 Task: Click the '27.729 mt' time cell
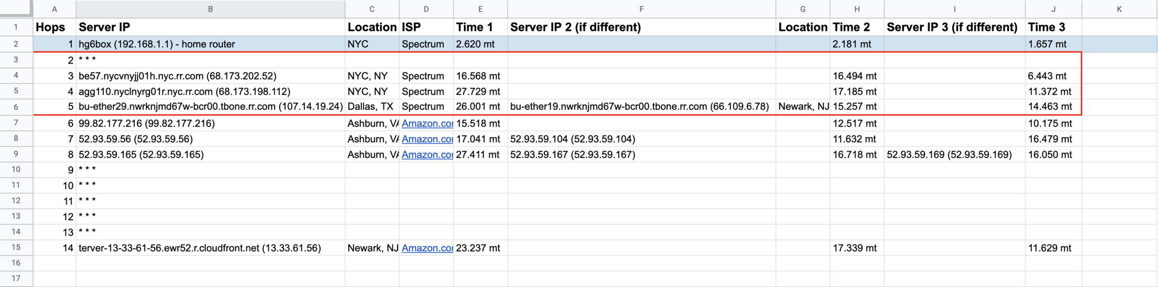(480, 92)
